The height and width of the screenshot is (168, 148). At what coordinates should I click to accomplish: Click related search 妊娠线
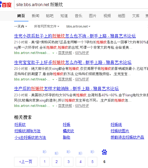point(116,125)
